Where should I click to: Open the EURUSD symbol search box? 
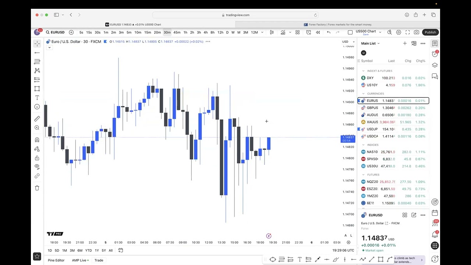55,32
